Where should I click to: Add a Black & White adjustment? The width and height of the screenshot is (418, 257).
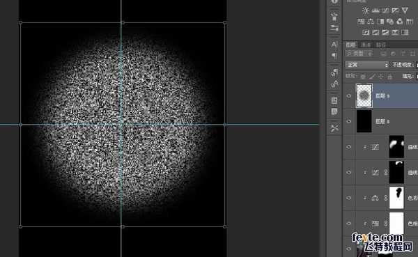click(380, 22)
